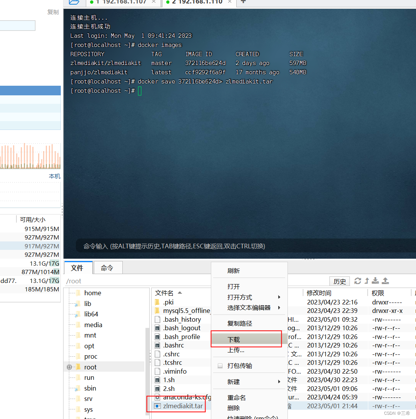Open the connection manager folder icon top-left
The image size is (416, 419).
(74, 2)
